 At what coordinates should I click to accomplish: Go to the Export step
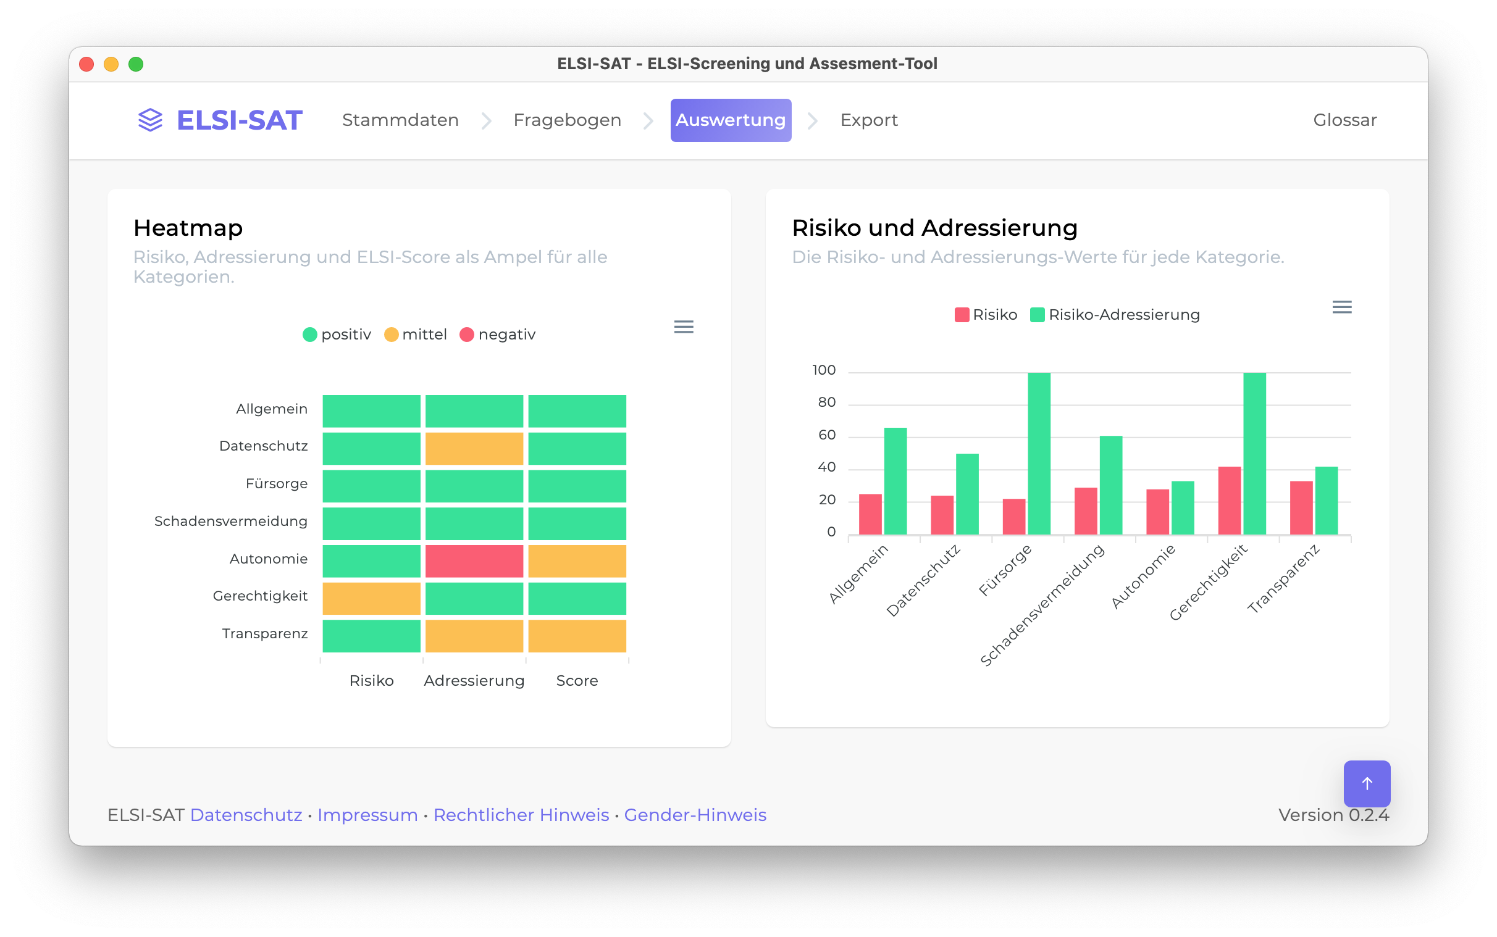pos(869,120)
